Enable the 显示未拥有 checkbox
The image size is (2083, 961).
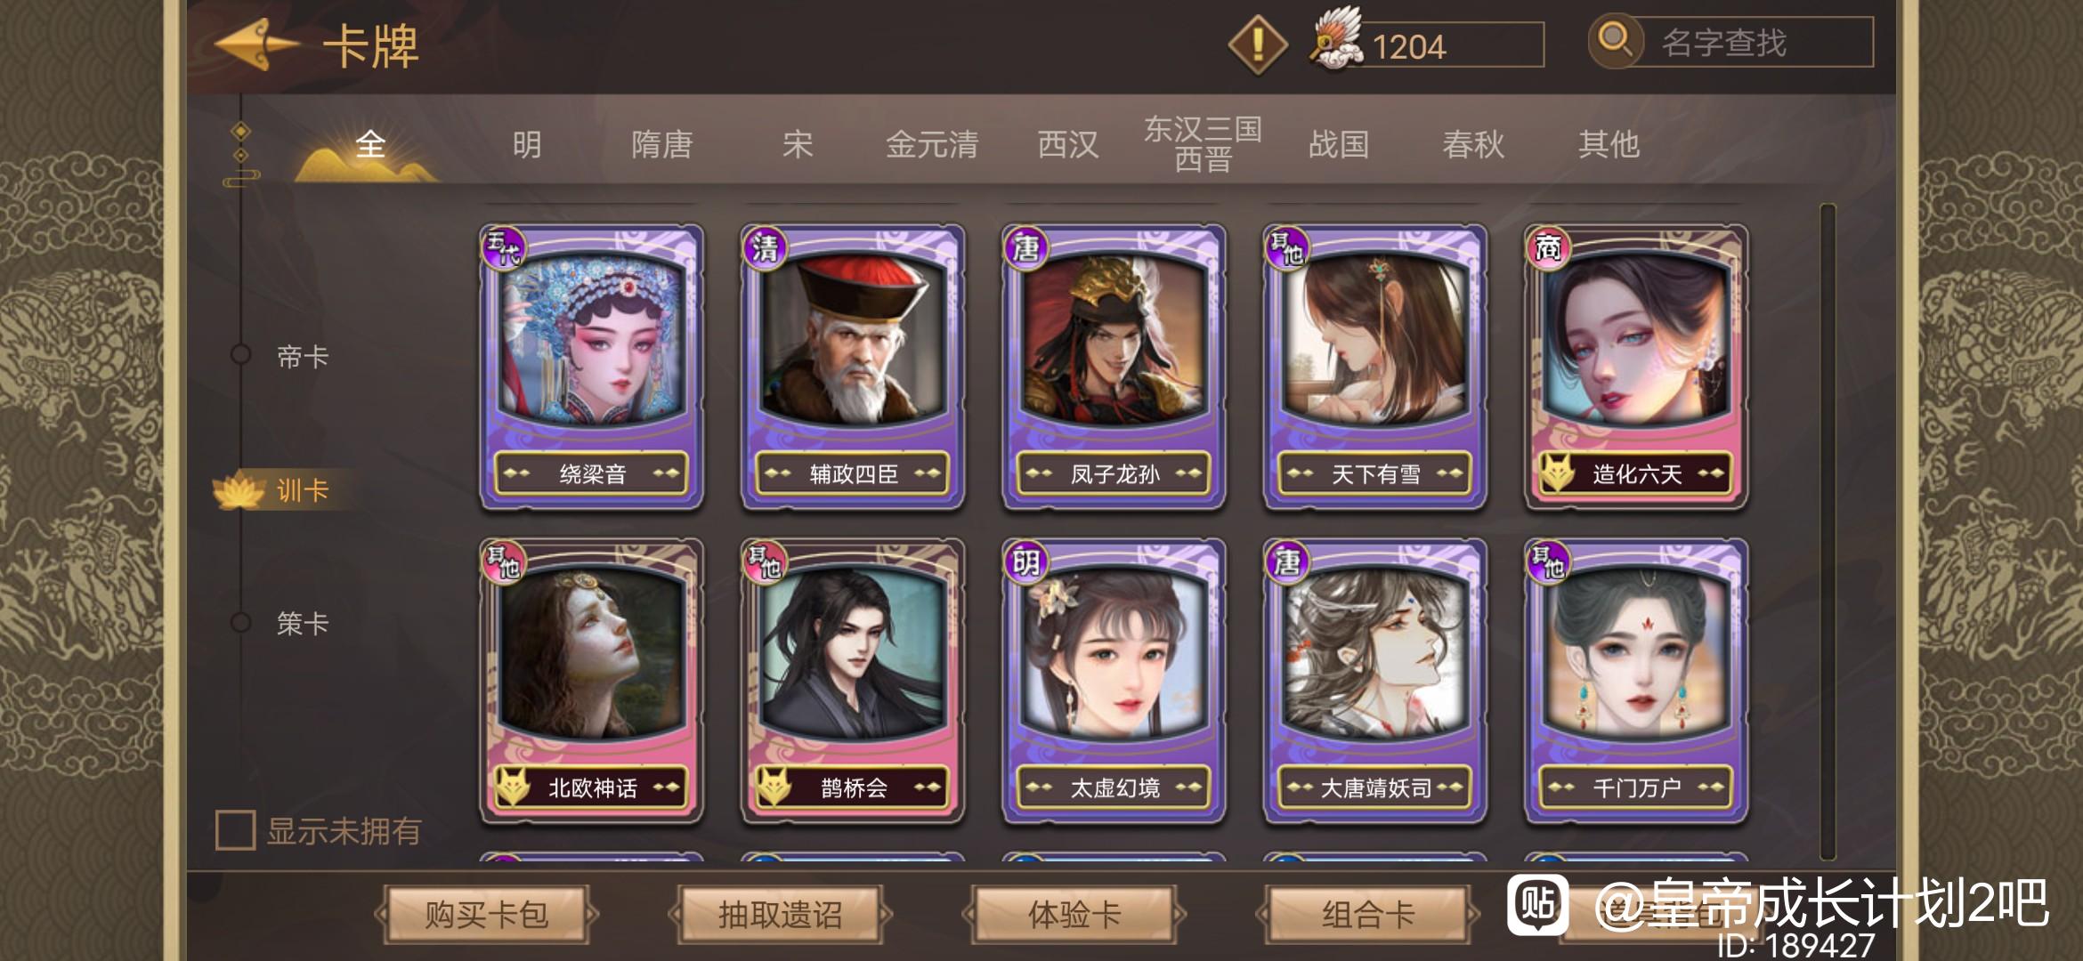[x=236, y=830]
